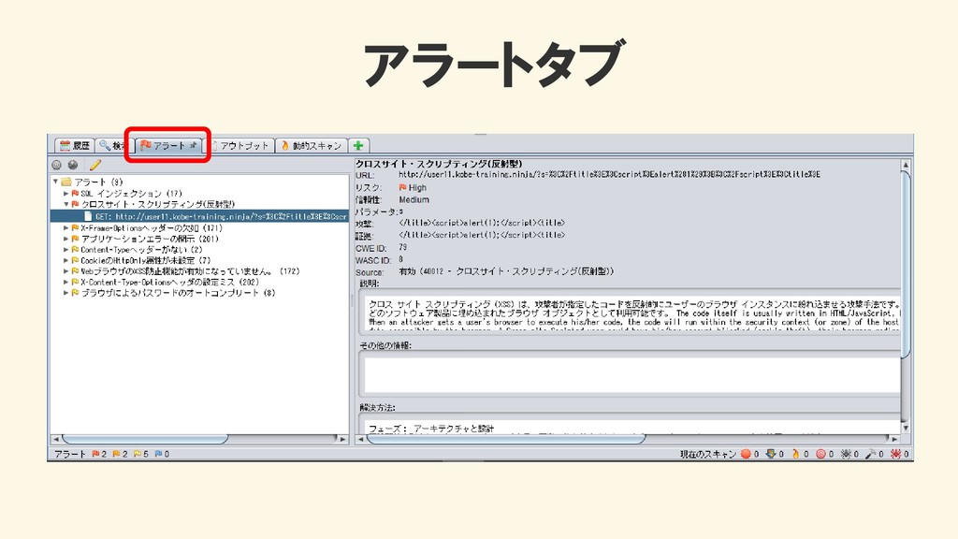Viewport: 958px width, 539px height.
Task: Expand the WebブラウザのXSS防止機能 (172) node
Action: tap(66, 270)
